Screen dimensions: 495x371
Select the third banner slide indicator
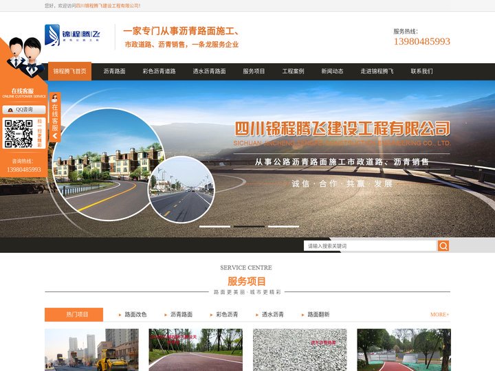283,227
